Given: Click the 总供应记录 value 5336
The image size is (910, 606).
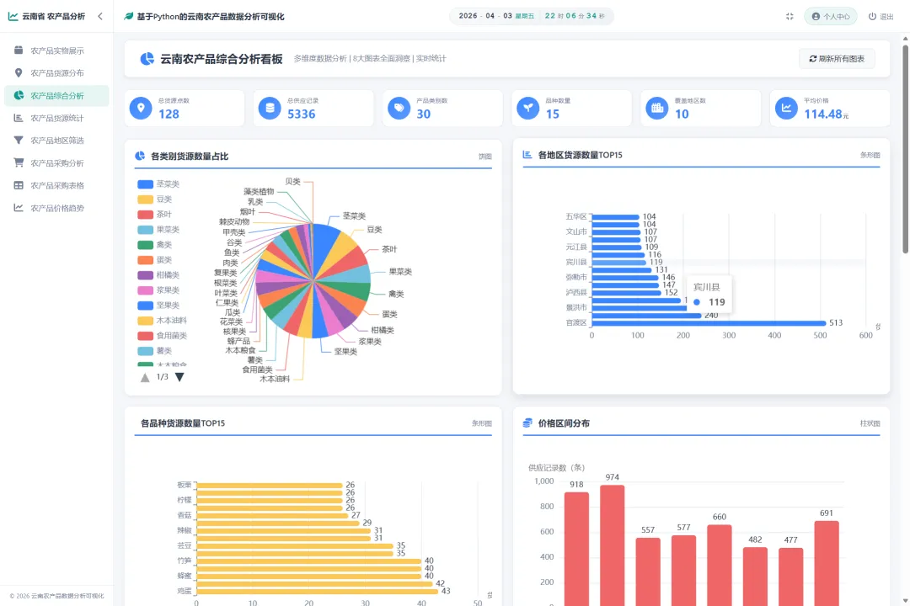Looking at the screenshot, I should click(301, 114).
